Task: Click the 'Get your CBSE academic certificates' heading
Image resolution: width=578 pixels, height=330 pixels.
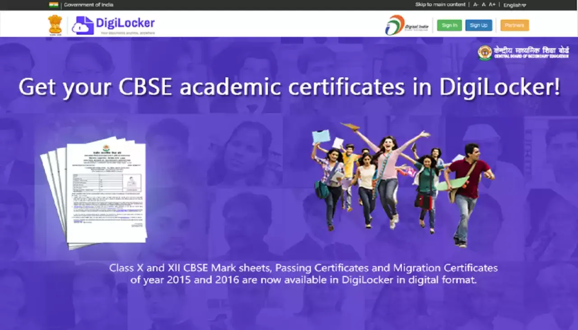Action: [289, 87]
